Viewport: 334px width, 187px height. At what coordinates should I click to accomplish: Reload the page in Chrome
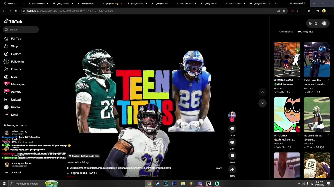pyautogui.click(x=16, y=11)
